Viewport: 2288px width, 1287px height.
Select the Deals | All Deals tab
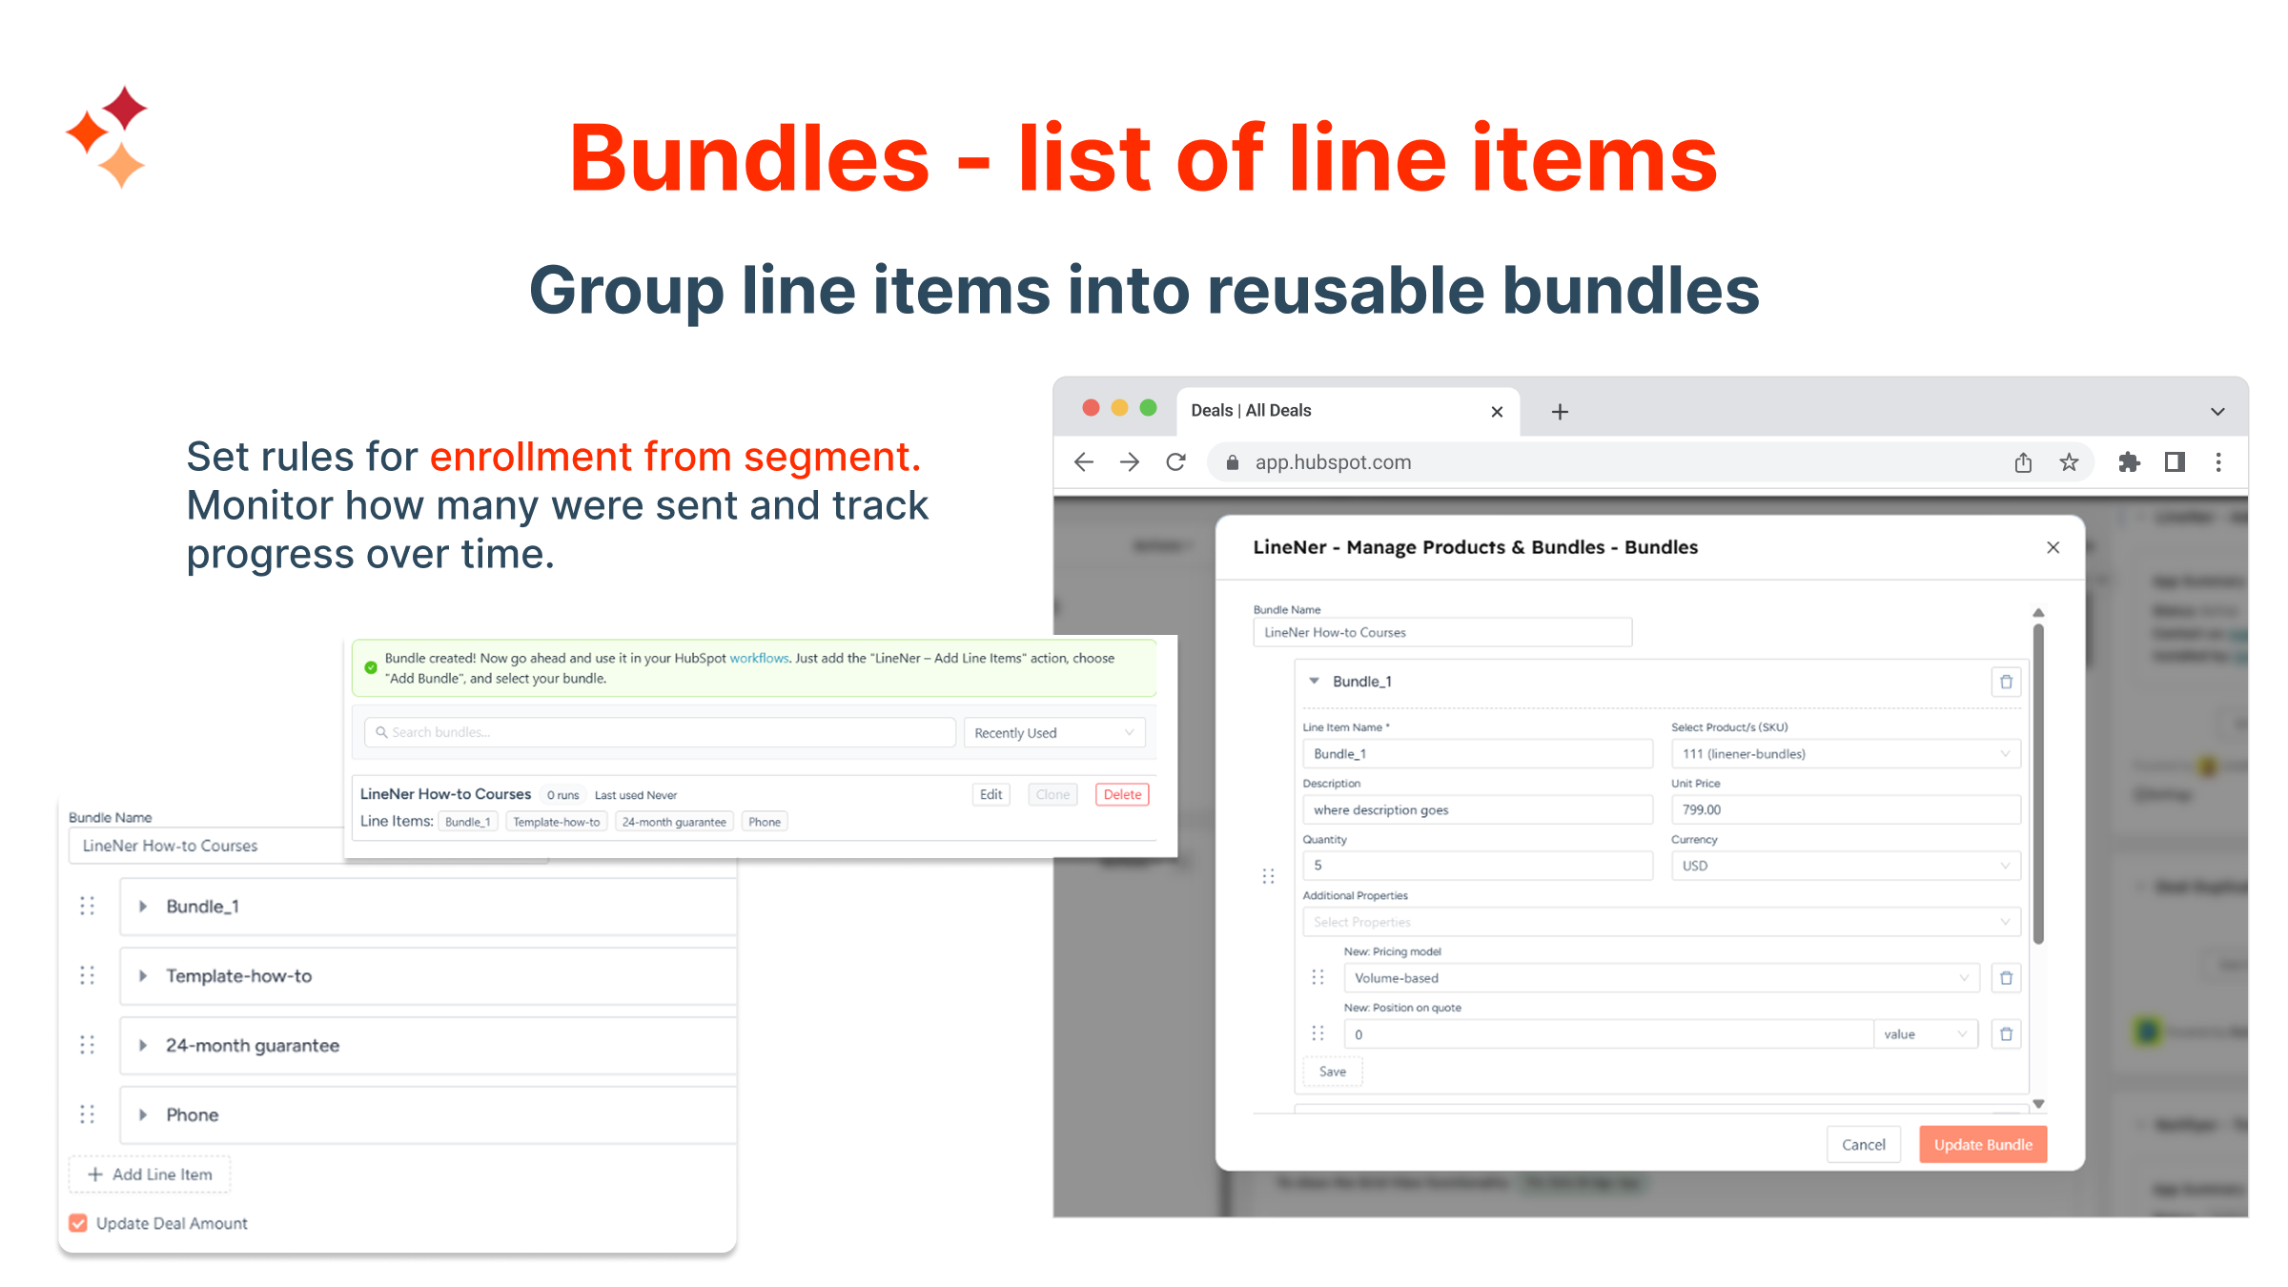1348,411
